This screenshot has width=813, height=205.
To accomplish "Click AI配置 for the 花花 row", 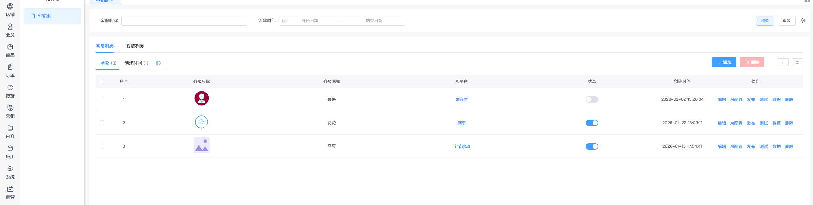I will [736, 123].
